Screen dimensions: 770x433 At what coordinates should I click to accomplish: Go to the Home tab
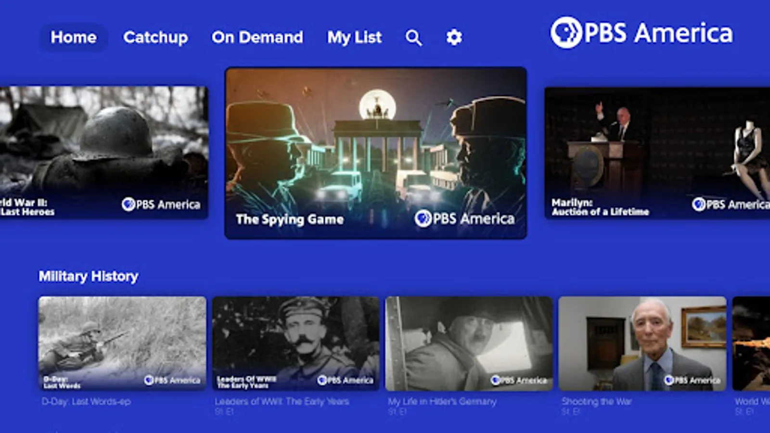[74, 37]
